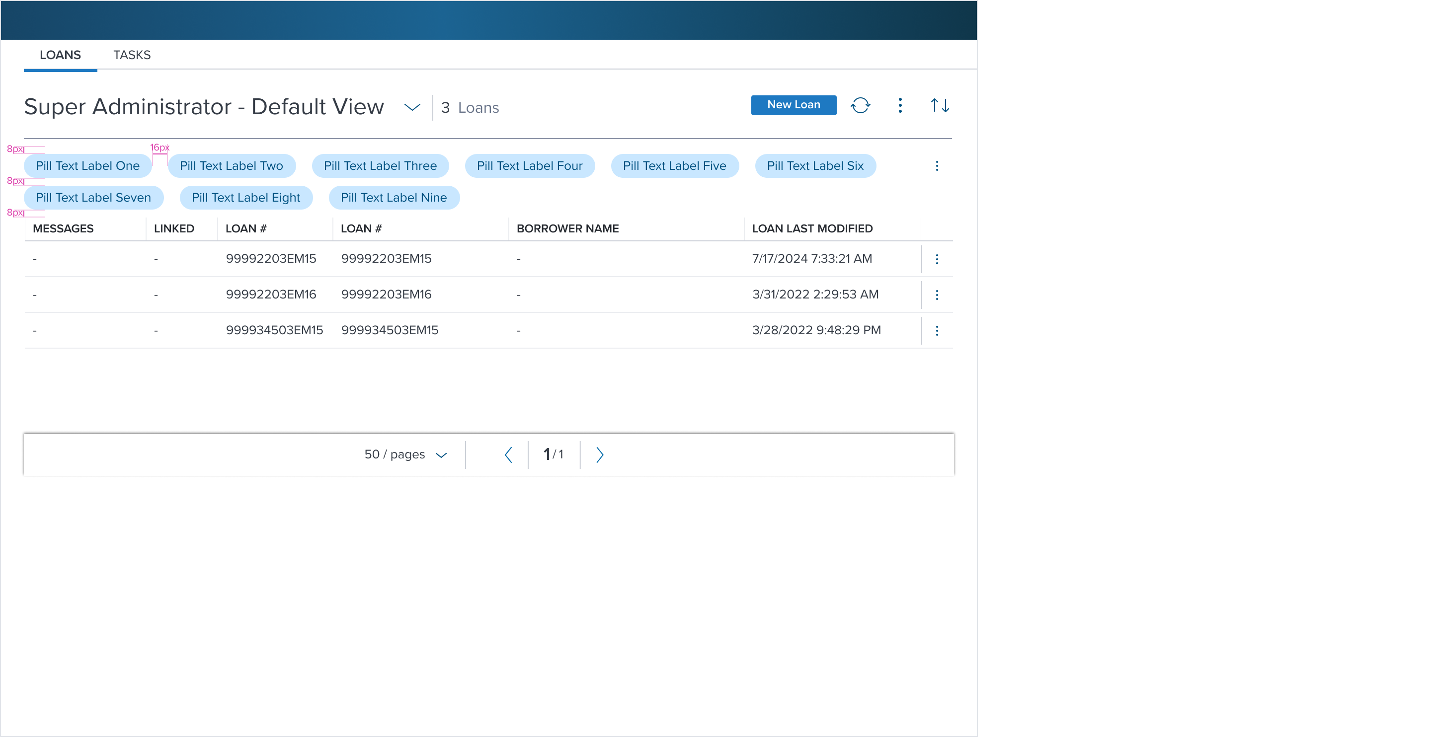Viewport: 1431px width, 737px height.
Task: Select the Pill Text Label Seven pill
Action: pos(93,198)
